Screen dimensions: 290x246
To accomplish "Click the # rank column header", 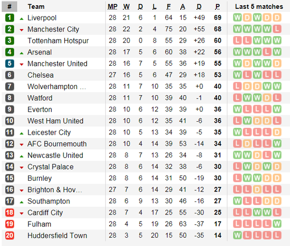I will pos(9,7).
